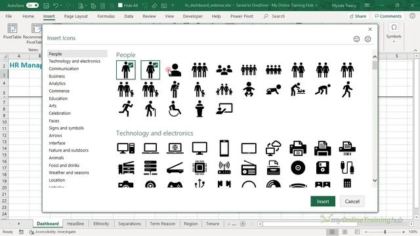Choose the baby sitting icon
The width and height of the screenshot is (420, 236).
click(x=249, y=89)
